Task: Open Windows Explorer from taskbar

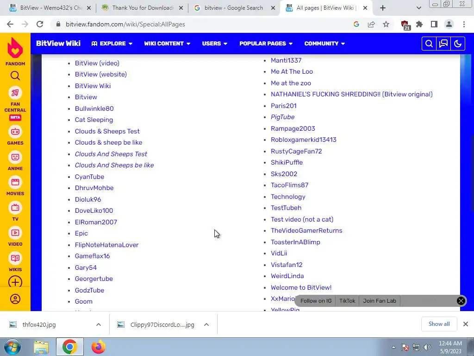Action: [x=41, y=347]
